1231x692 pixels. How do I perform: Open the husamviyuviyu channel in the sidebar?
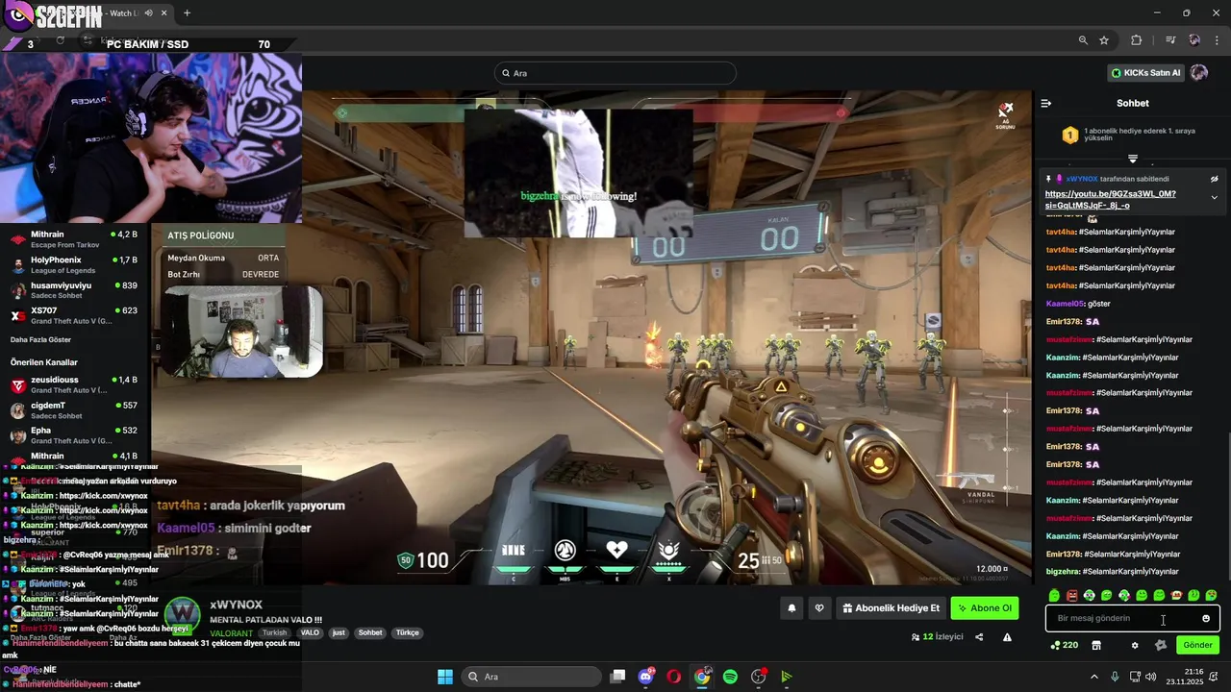click(x=75, y=290)
